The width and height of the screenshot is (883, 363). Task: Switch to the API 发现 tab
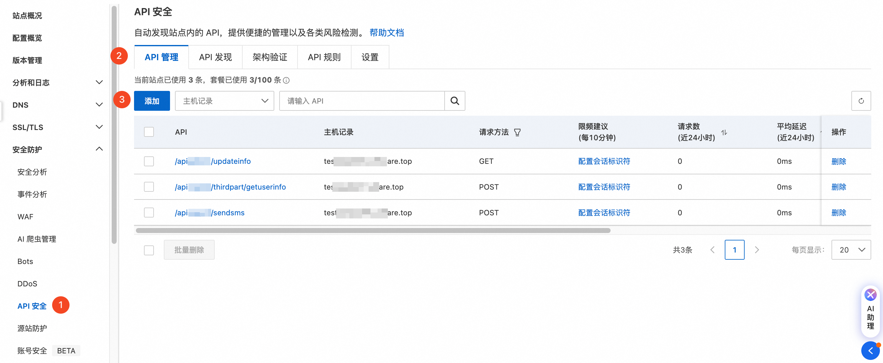215,57
